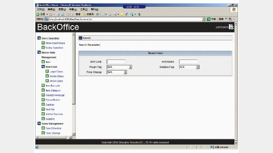The image size is (273, 153).
Task: Collapse the Master Data Management section
Action: (x=39, y=53)
